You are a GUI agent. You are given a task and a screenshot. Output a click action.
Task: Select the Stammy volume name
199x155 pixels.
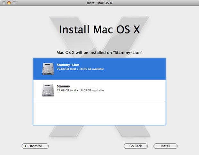(x=63, y=86)
